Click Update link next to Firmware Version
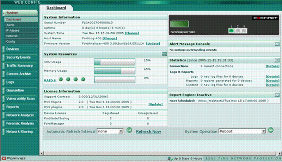Screen dimensions: 282x162 [x=153, y=44]
